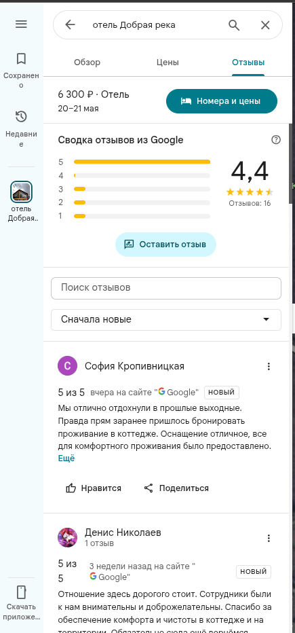The width and height of the screenshot is (295, 633).
Task: Open Сохранено bookmark icon
Action: point(21,59)
